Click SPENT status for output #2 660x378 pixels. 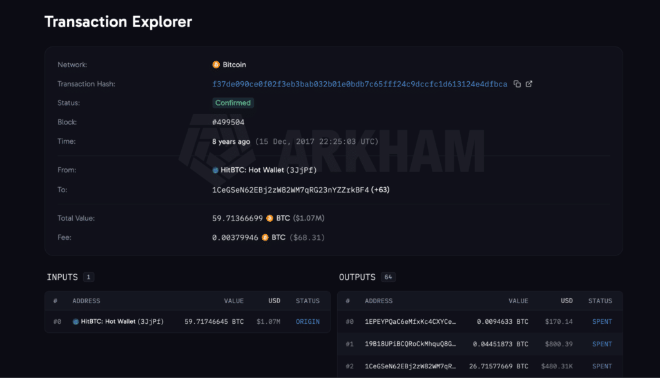click(x=602, y=366)
